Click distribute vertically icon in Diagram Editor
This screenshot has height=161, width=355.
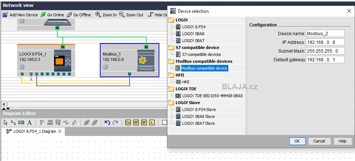point(74,123)
